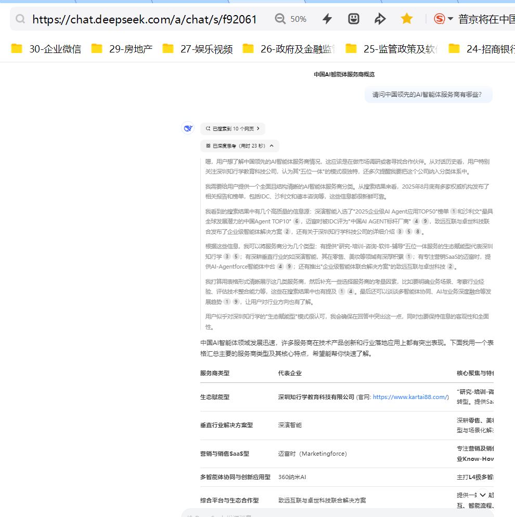The height and width of the screenshot is (517, 515).
Task: Open the 25-监管政策及软件 bookmark folder
Action: point(392,49)
